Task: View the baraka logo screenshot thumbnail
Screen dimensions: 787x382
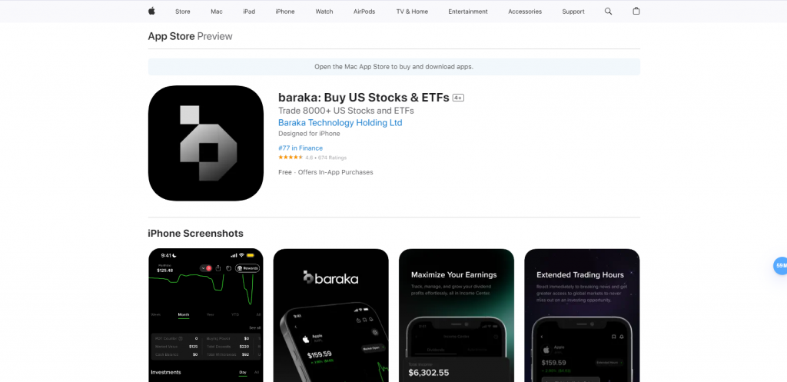Action: click(x=330, y=315)
